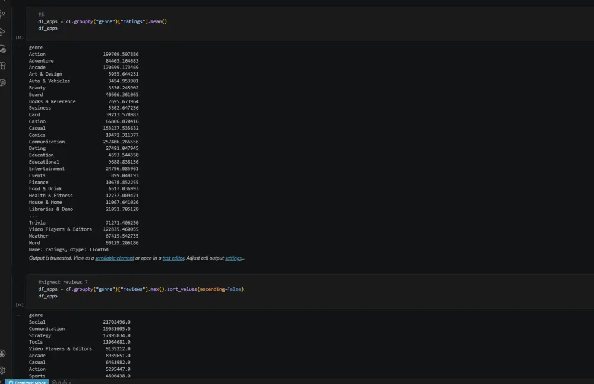Screen dimensions: 594x384
Task: Click the 'Education' row label
Action: coord(42,155)
